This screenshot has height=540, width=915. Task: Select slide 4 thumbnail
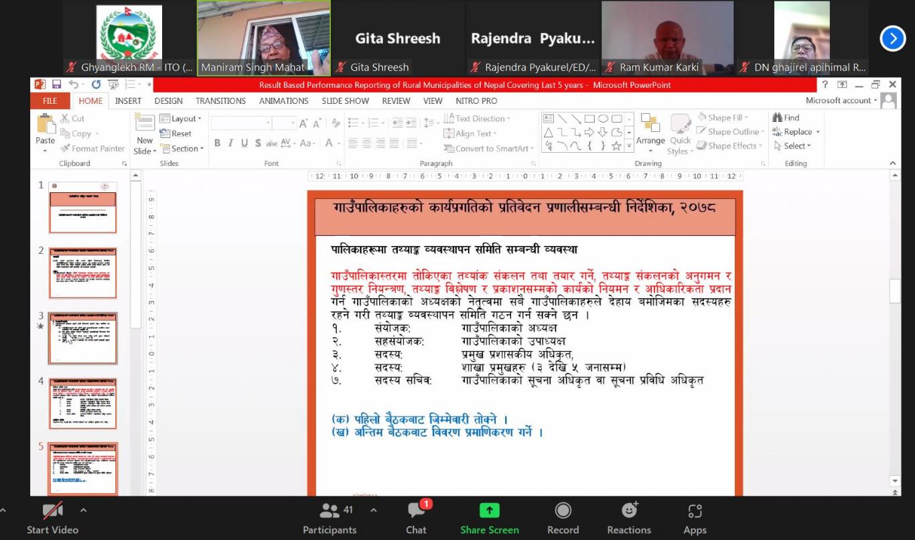(82, 403)
